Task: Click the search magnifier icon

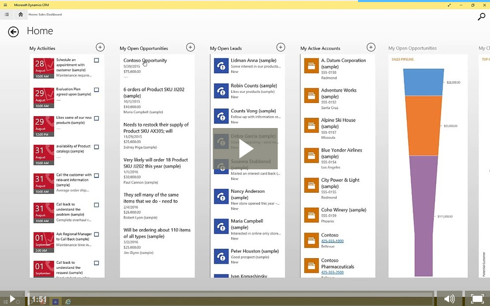Action: (481, 16)
